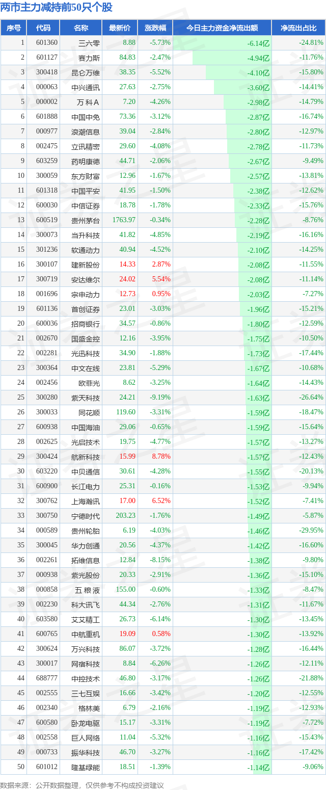Image resolution: width=326 pixels, height=790 pixels.
Task: Click the -20.13% ratio for 中贝通信
Action: [x=311, y=471]
